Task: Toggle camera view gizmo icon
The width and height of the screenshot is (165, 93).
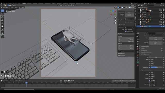Action: pos(115,23)
